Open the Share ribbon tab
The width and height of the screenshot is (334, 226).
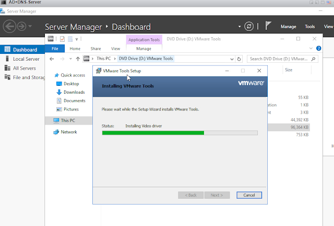(x=96, y=49)
